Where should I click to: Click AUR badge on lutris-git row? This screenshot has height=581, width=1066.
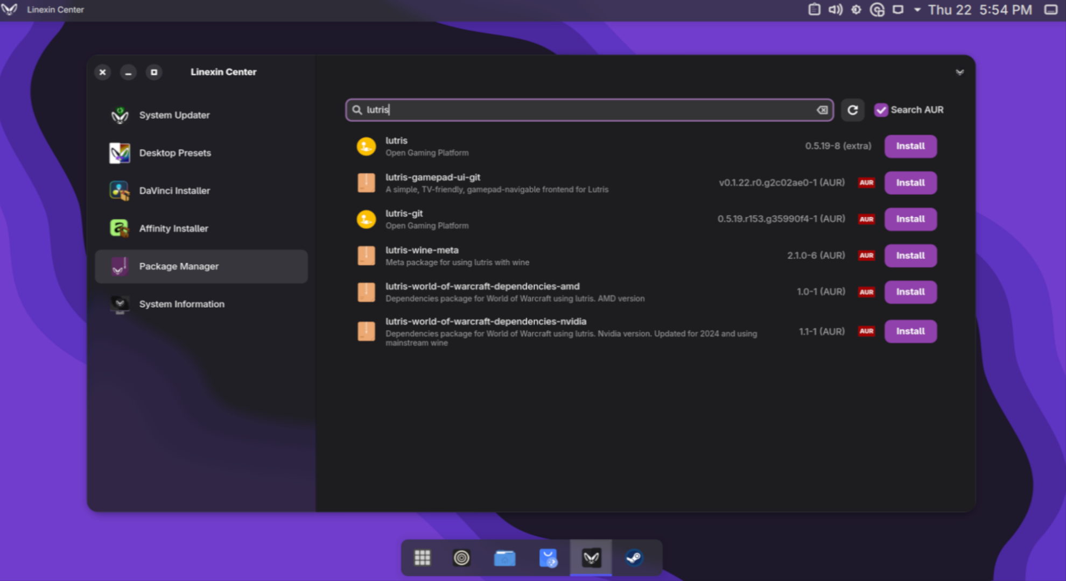pos(866,219)
